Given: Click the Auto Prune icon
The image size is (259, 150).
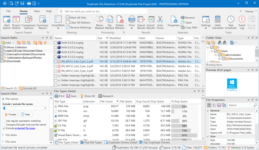Looking at the screenshot, I should (x=160, y=21).
